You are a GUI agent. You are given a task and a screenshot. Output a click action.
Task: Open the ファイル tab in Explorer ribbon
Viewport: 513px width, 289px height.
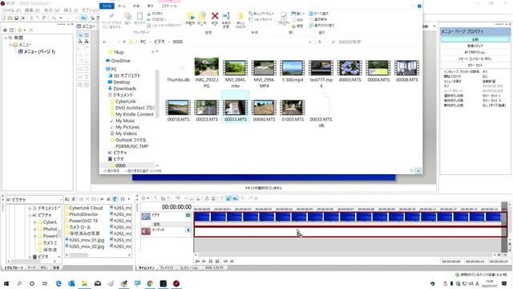(107, 6)
